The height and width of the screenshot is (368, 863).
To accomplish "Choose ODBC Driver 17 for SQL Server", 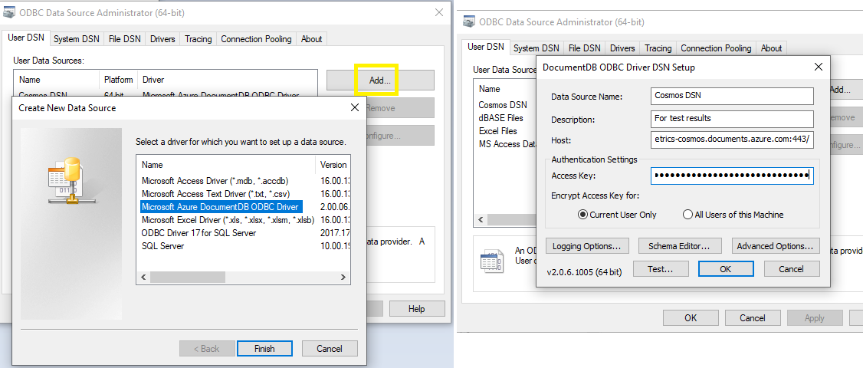I will tap(199, 233).
